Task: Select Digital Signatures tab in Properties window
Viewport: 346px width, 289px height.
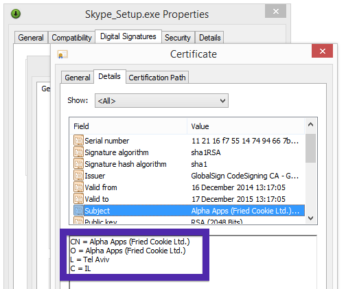Action: [x=128, y=36]
